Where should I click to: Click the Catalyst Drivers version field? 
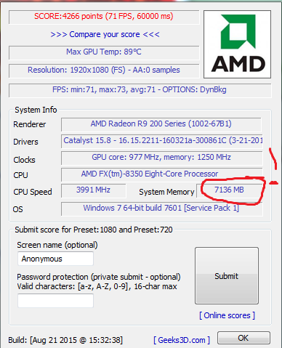[161, 141]
